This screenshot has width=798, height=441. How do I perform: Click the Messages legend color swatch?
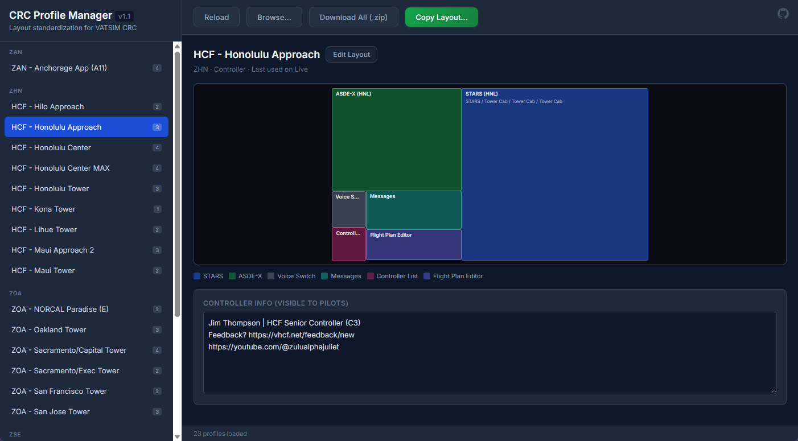[324, 276]
